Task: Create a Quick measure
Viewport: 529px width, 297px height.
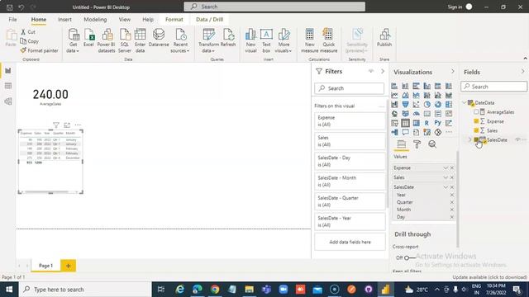Action: point(329,40)
